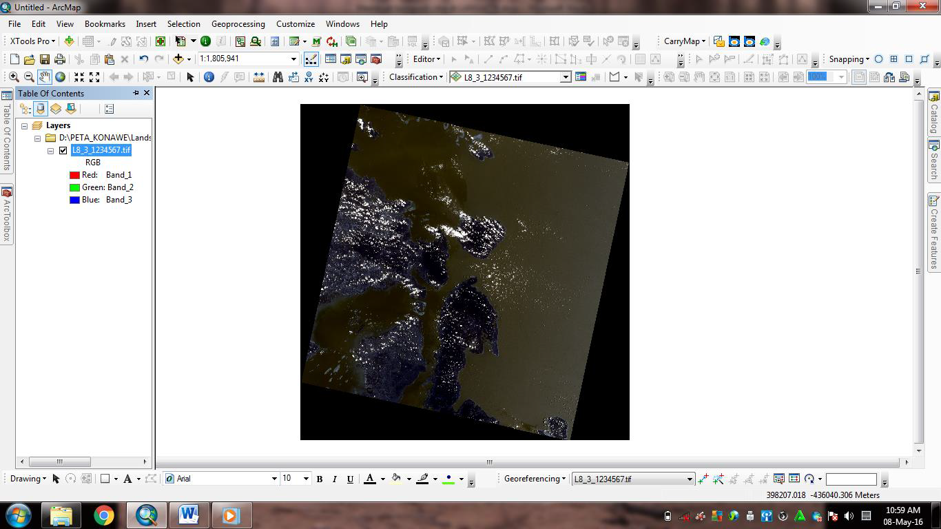
Task: Open the Editor dropdown menu
Action: tap(425, 59)
